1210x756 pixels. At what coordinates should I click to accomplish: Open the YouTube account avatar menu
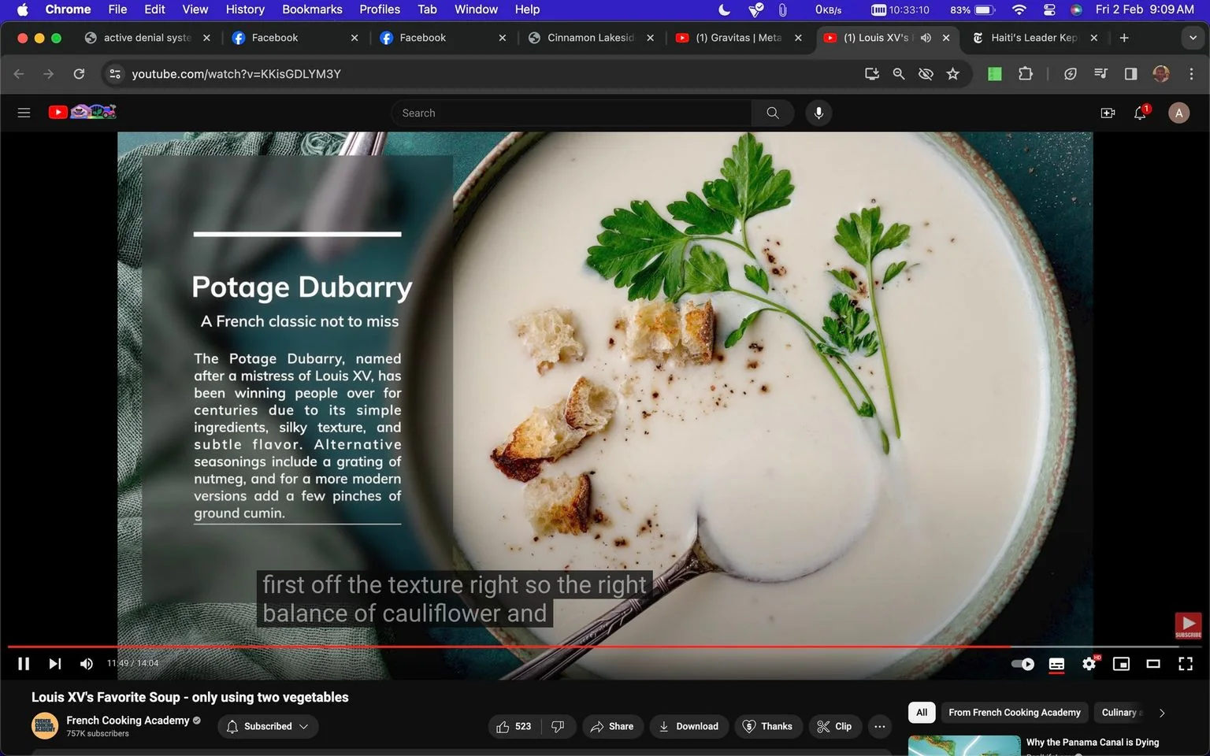coord(1178,113)
